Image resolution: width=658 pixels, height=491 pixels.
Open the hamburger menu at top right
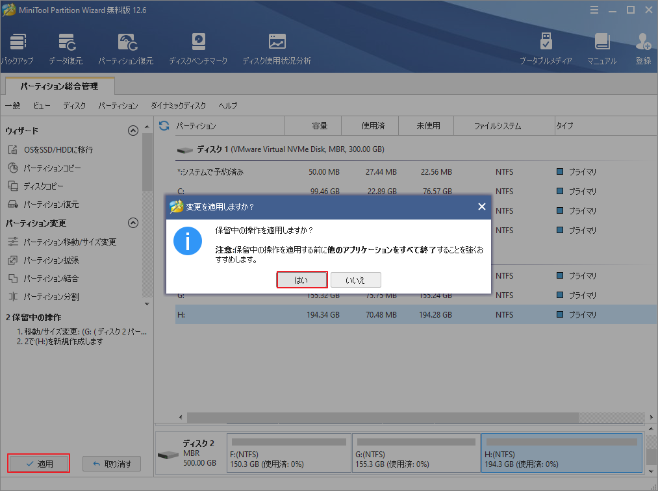click(x=596, y=10)
